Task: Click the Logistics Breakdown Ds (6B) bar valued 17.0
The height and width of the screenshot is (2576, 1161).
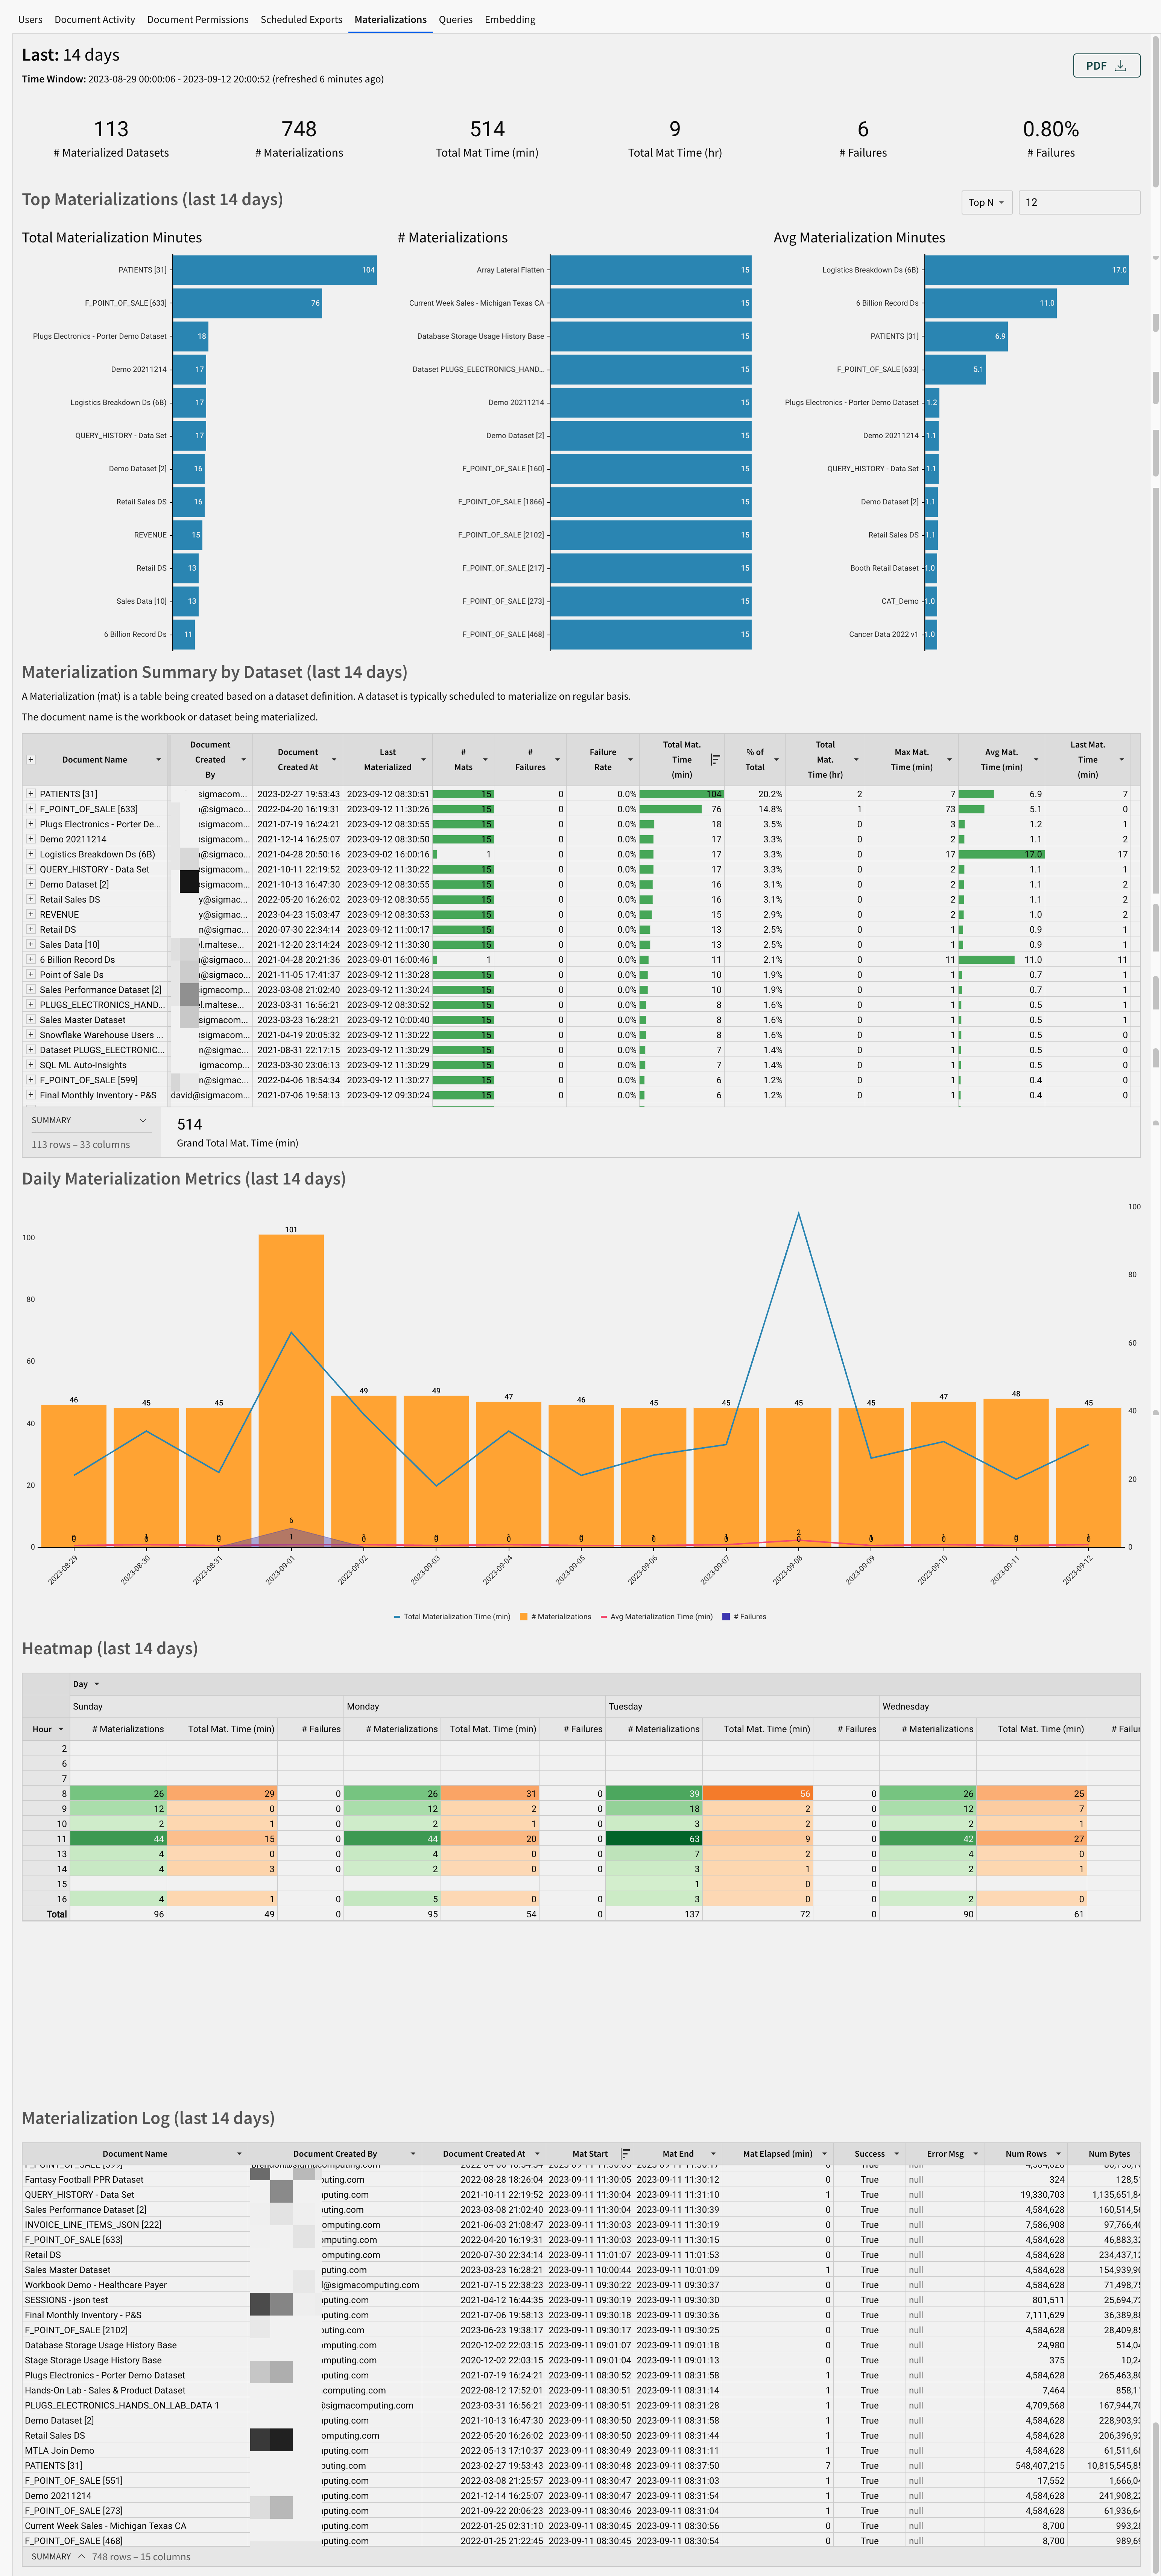Action: coord(1027,270)
